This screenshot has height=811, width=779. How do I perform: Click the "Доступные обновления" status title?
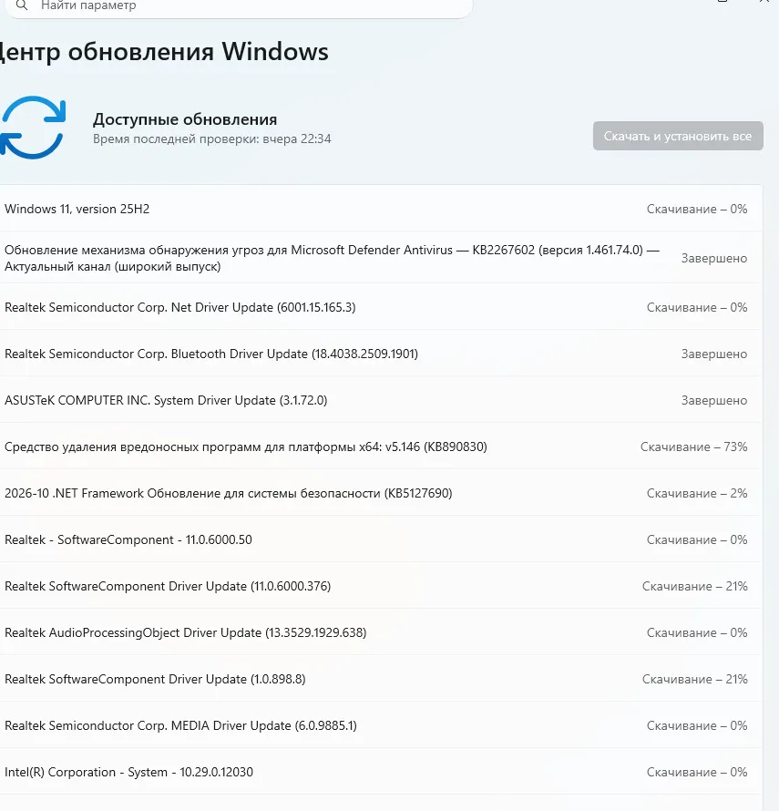(x=185, y=119)
